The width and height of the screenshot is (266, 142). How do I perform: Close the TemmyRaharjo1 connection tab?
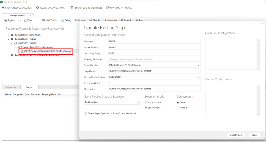pyautogui.click(x=31, y=15)
